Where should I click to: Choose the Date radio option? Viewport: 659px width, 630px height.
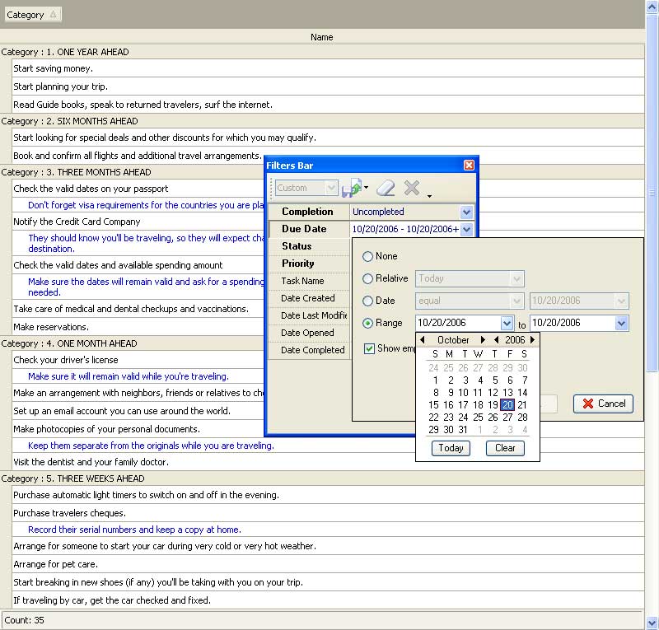pyautogui.click(x=368, y=301)
